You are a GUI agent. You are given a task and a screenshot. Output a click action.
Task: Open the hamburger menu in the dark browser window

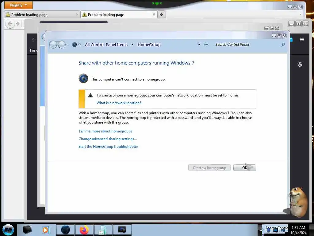[x=302, y=40]
